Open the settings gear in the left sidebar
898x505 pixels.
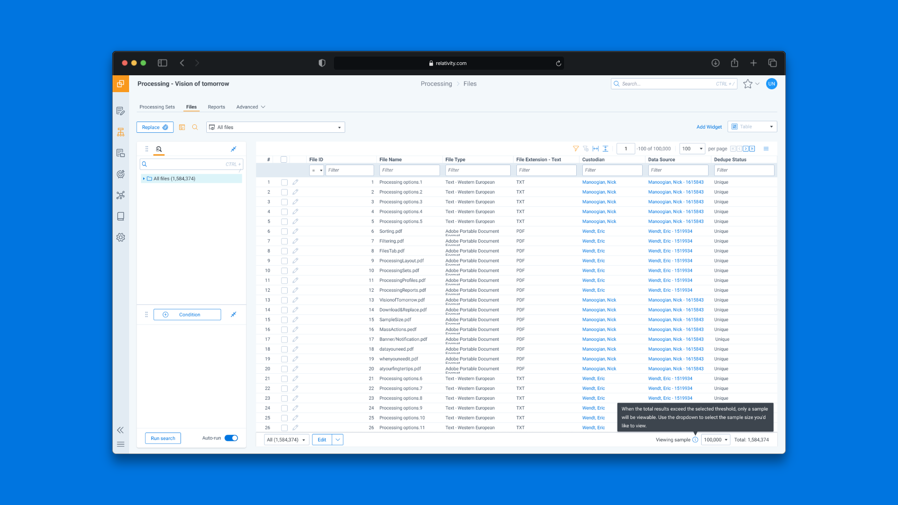[x=121, y=238]
